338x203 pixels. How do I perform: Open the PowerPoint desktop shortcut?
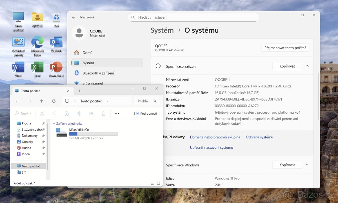(x=56, y=68)
